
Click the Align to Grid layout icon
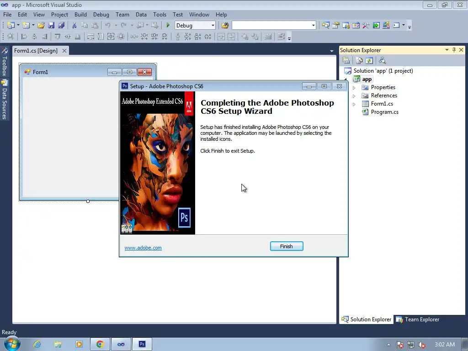tap(11, 37)
